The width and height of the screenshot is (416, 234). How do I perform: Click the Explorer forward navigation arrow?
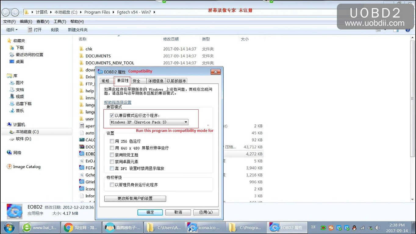click(15, 12)
